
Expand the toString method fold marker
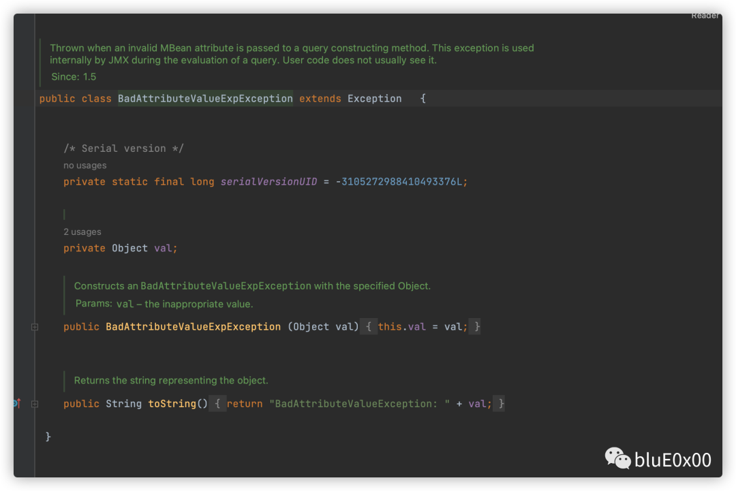coord(35,404)
